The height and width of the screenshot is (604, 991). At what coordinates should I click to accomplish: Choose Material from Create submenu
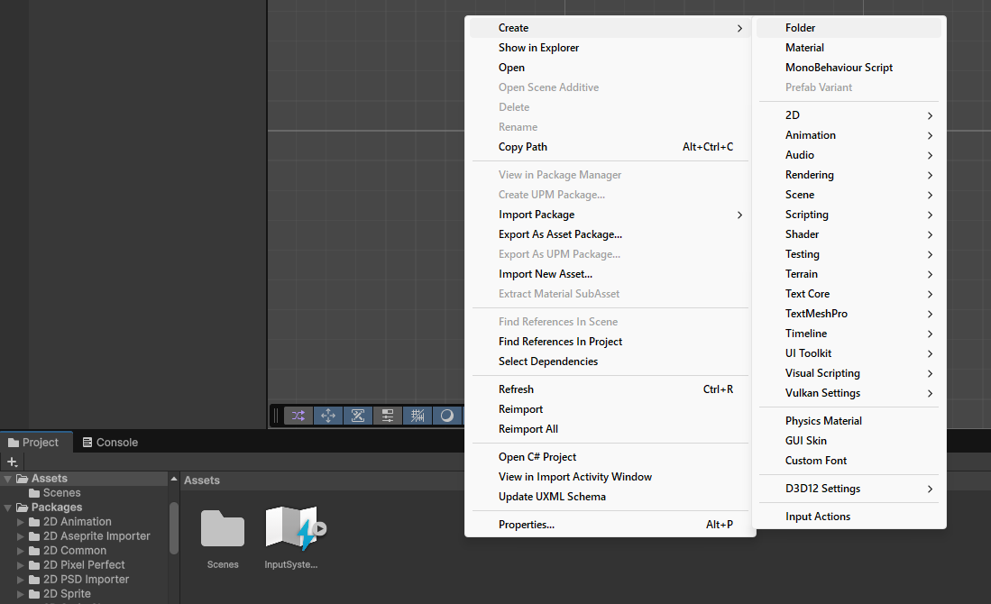coord(849,48)
